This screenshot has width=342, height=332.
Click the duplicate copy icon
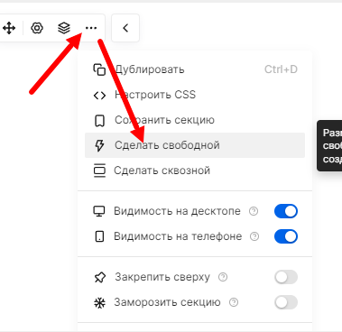pyautogui.click(x=99, y=69)
